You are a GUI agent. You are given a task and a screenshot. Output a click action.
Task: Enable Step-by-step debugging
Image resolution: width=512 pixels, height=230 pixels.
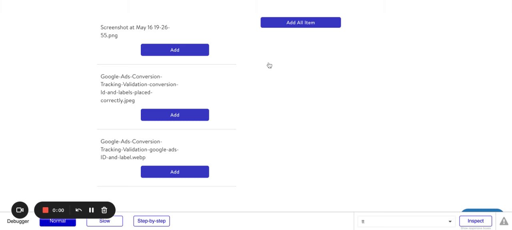[152, 221]
